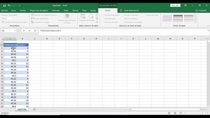Image resolution: width=210 pixels, height=118 pixels.
Task: Add a new sheet with plus icon
Action: [34, 109]
